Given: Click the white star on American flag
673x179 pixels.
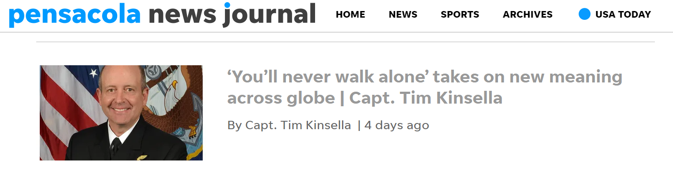Looking at the screenshot, I should (94, 73).
